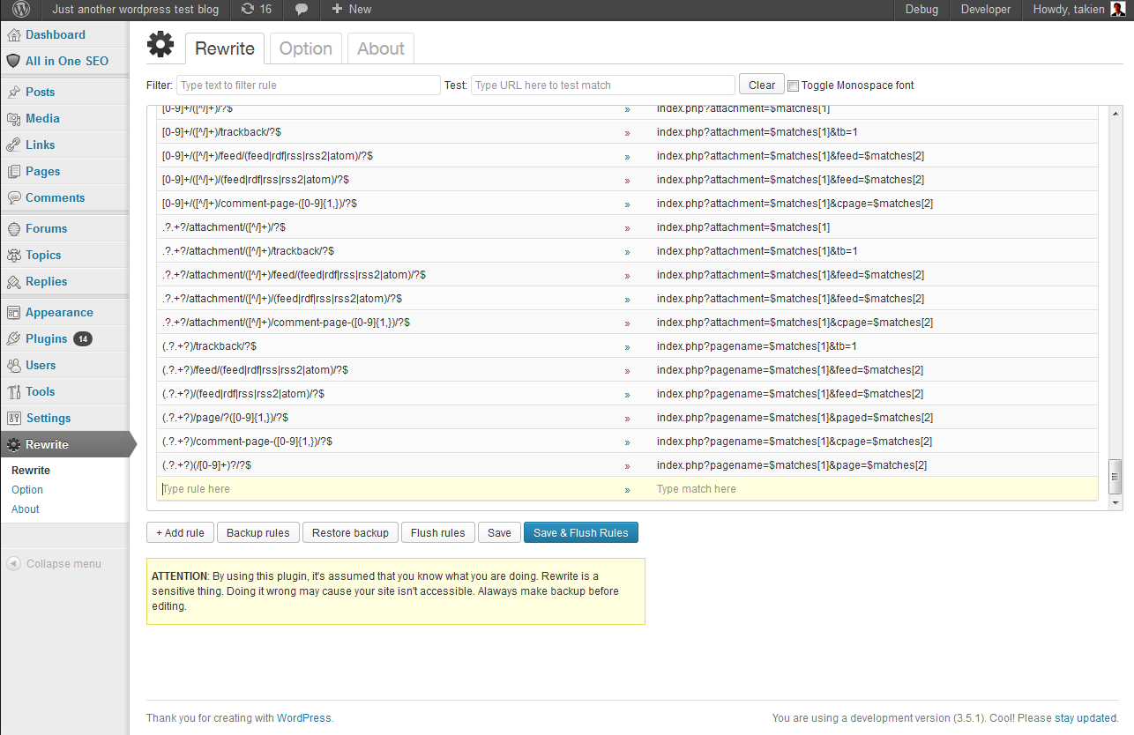The image size is (1134, 735).
Task: Open the Debug menu in admin bar
Action: (x=921, y=10)
